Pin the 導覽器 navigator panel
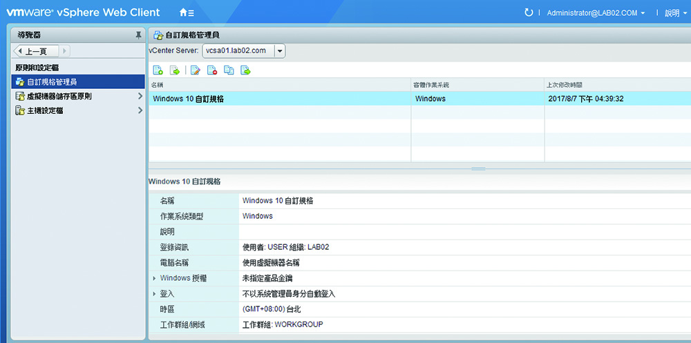Viewport: 691px width, 343px height. tap(138, 35)
